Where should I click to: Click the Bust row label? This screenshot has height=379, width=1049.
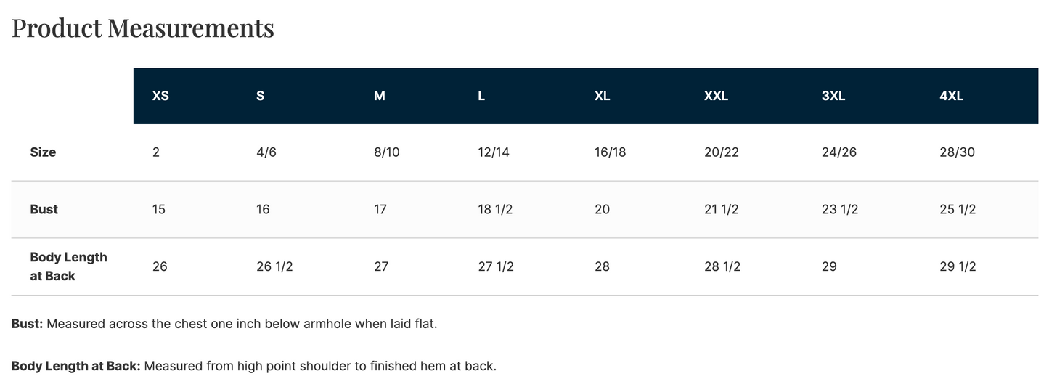(44, 209)
